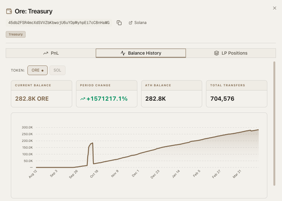This screenshot has width=282, height=201.
Task: Click the Feb 27 date label on the chart
Action: coord(216,174)
